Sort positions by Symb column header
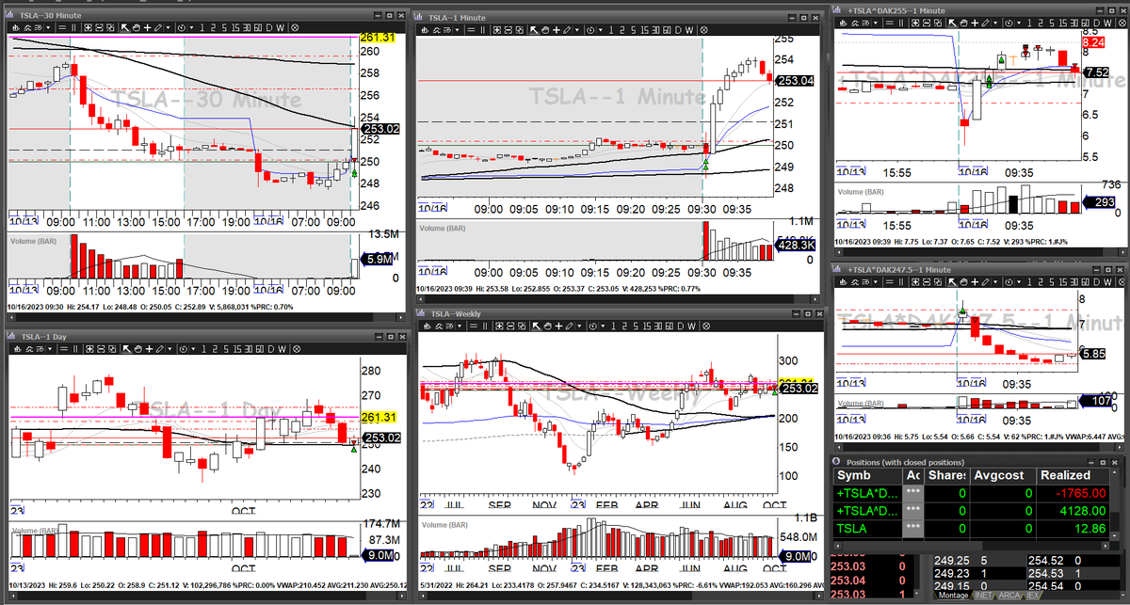 click(x=866, y=476)
